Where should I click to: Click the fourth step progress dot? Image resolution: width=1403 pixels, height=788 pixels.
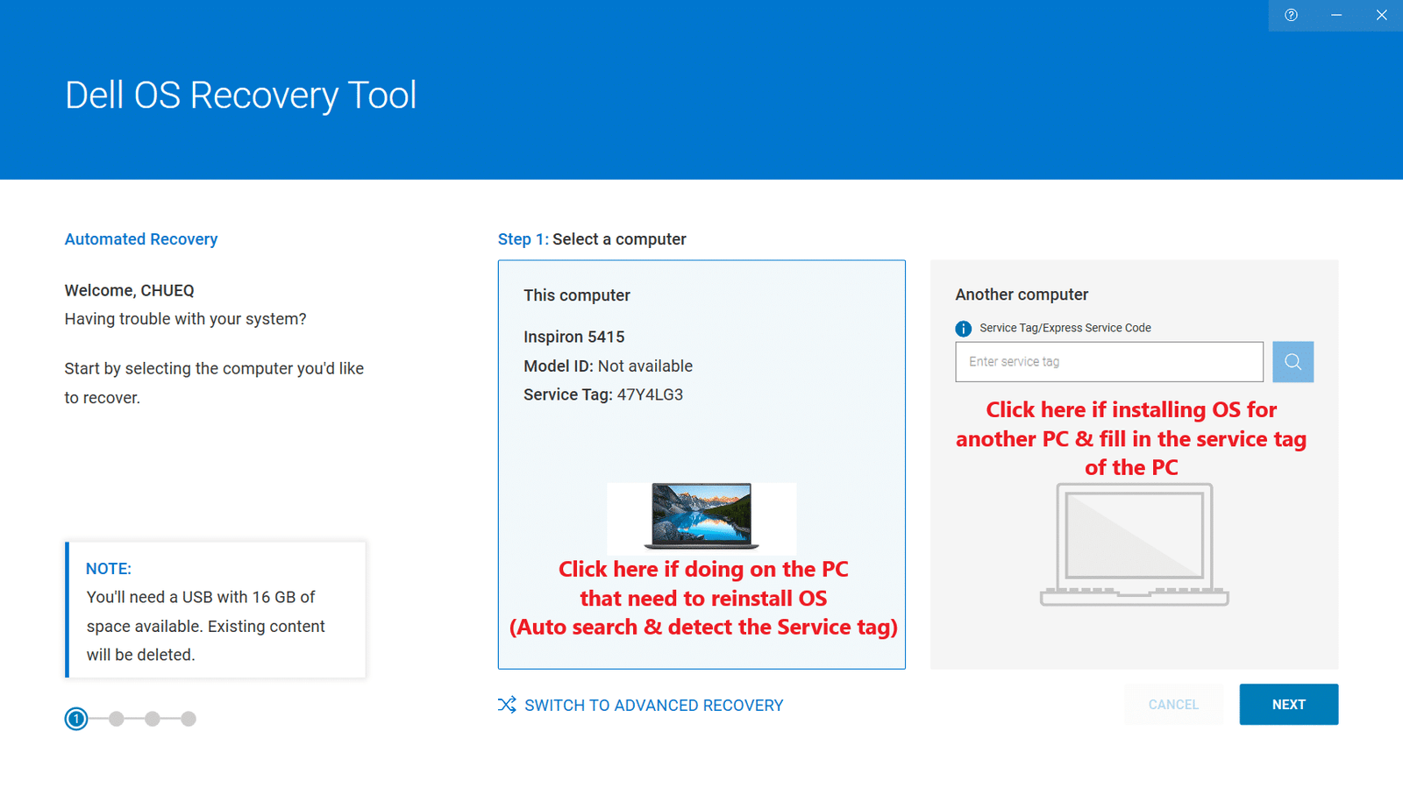(189, 719)
